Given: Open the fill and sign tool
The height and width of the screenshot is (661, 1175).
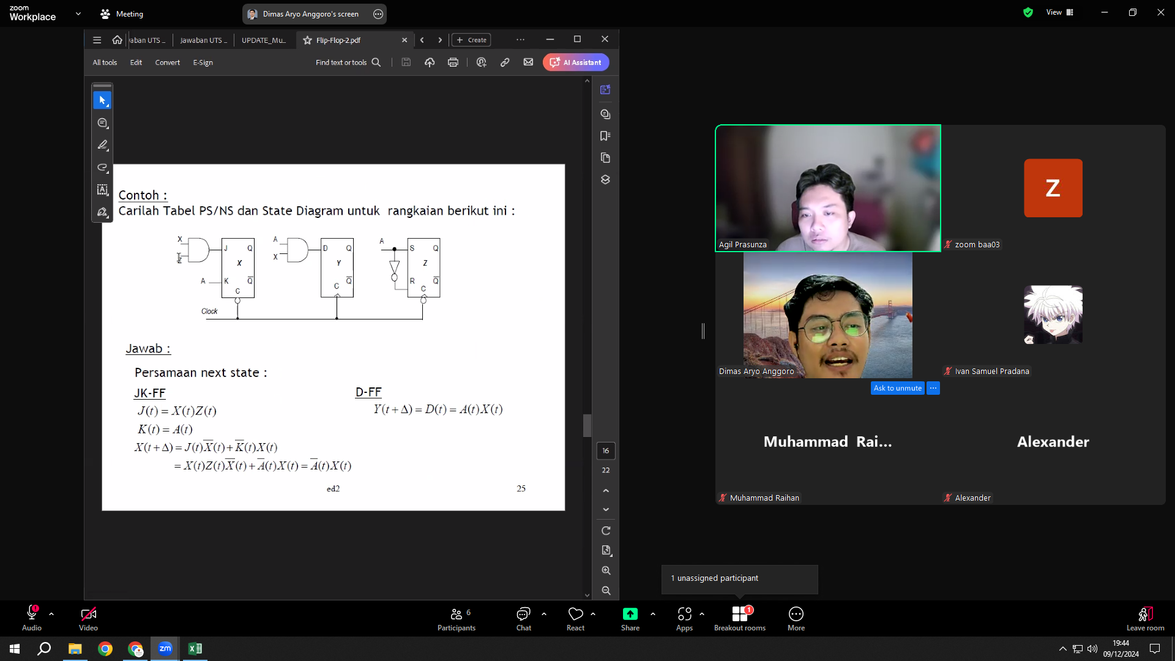Looking at the screenshot, I should [x=102, y=212].
